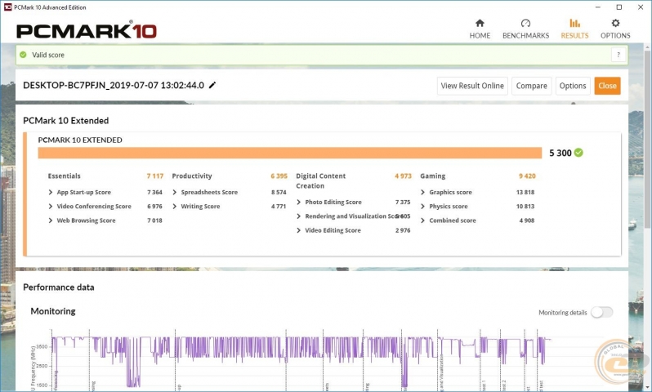Click the Spreadsheets Score value 8 574
652x392 pixels.
pyautogui.click(x=279, y=192)
